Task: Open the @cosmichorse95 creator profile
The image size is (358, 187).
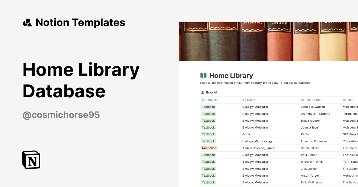Action: [61, 115]
